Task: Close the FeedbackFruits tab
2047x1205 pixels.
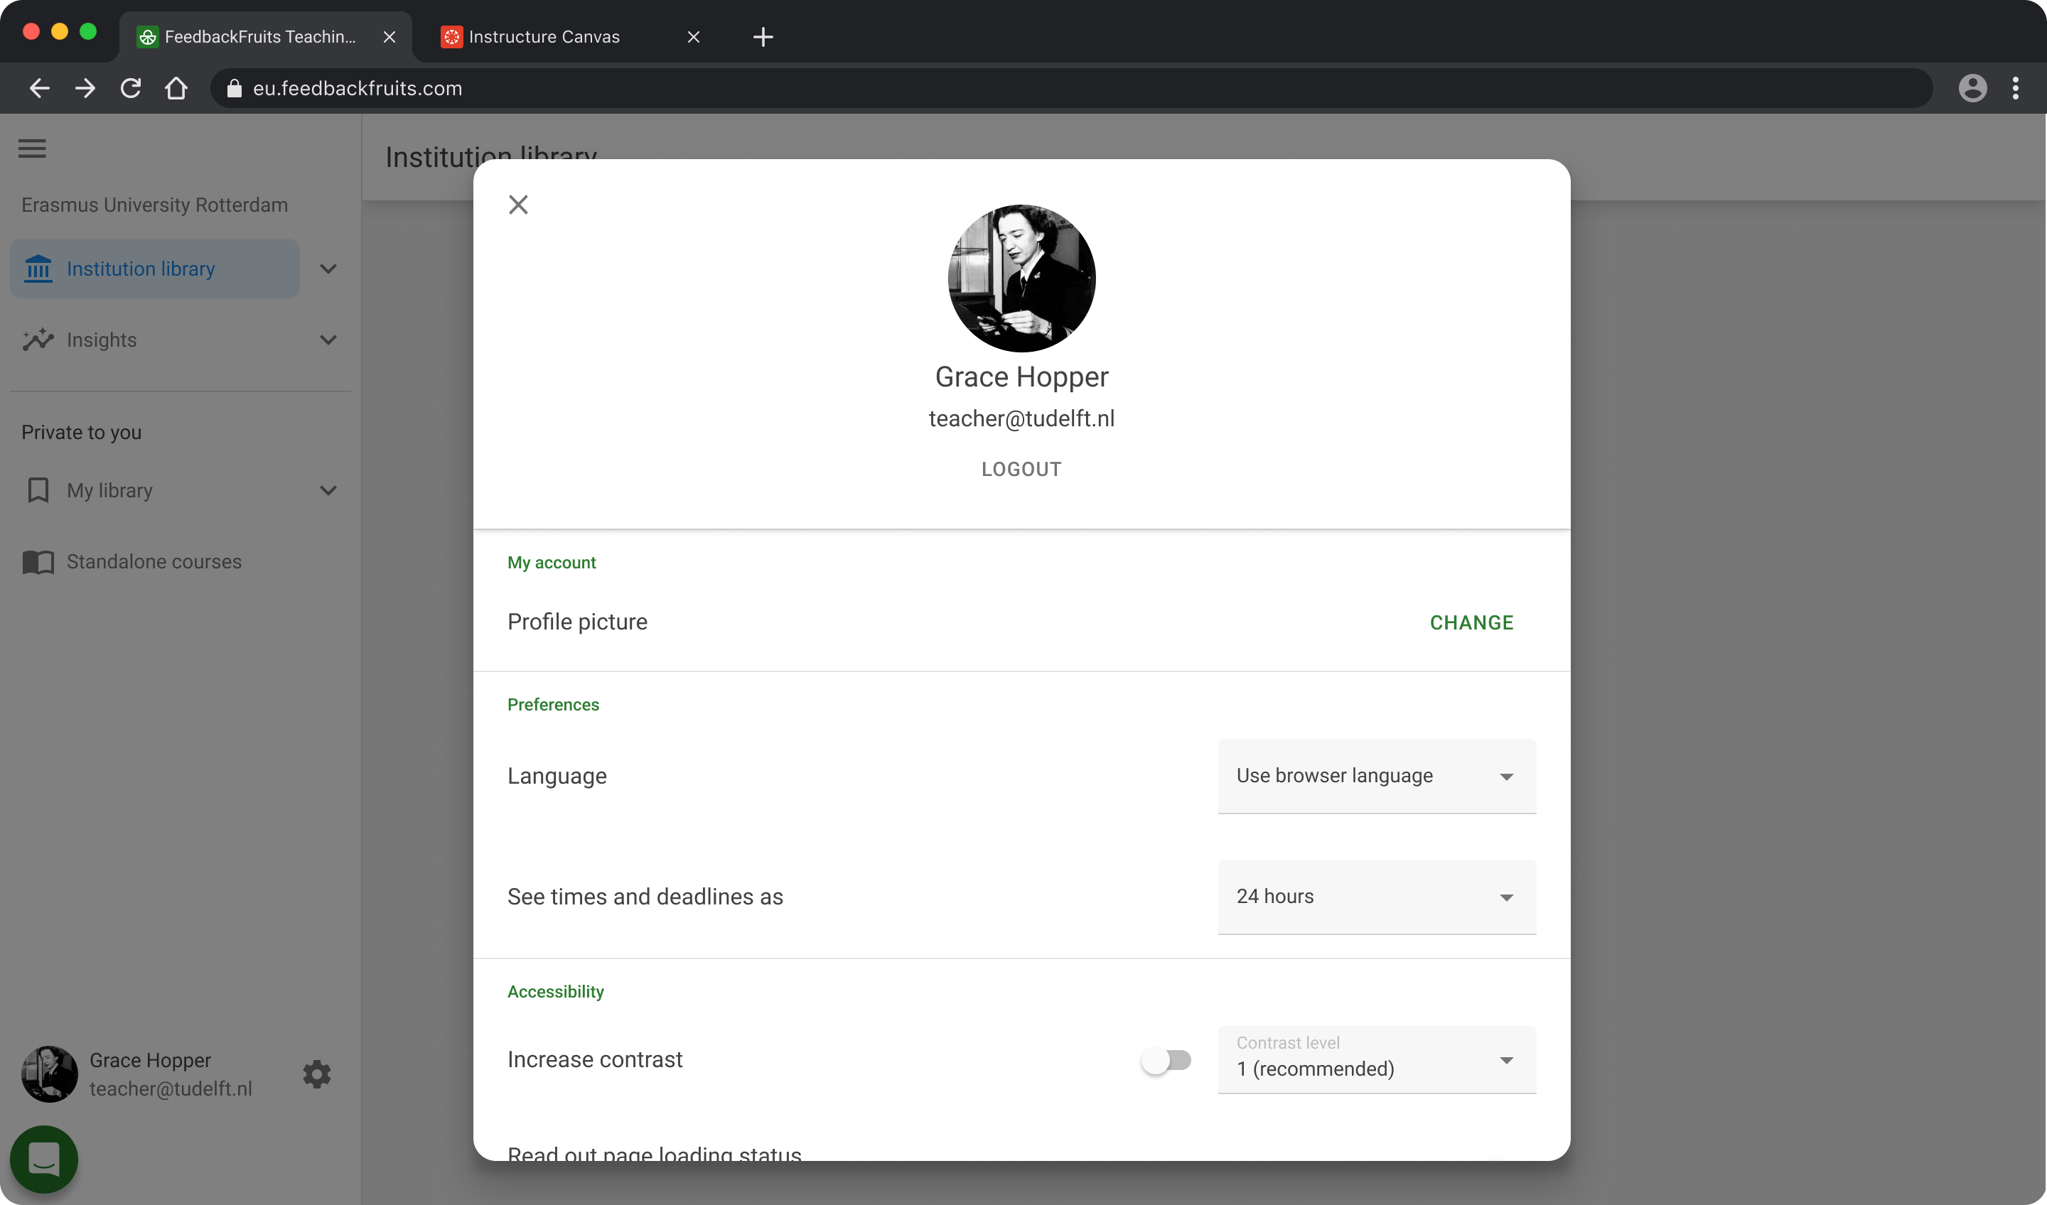Action: click(389, 36)
